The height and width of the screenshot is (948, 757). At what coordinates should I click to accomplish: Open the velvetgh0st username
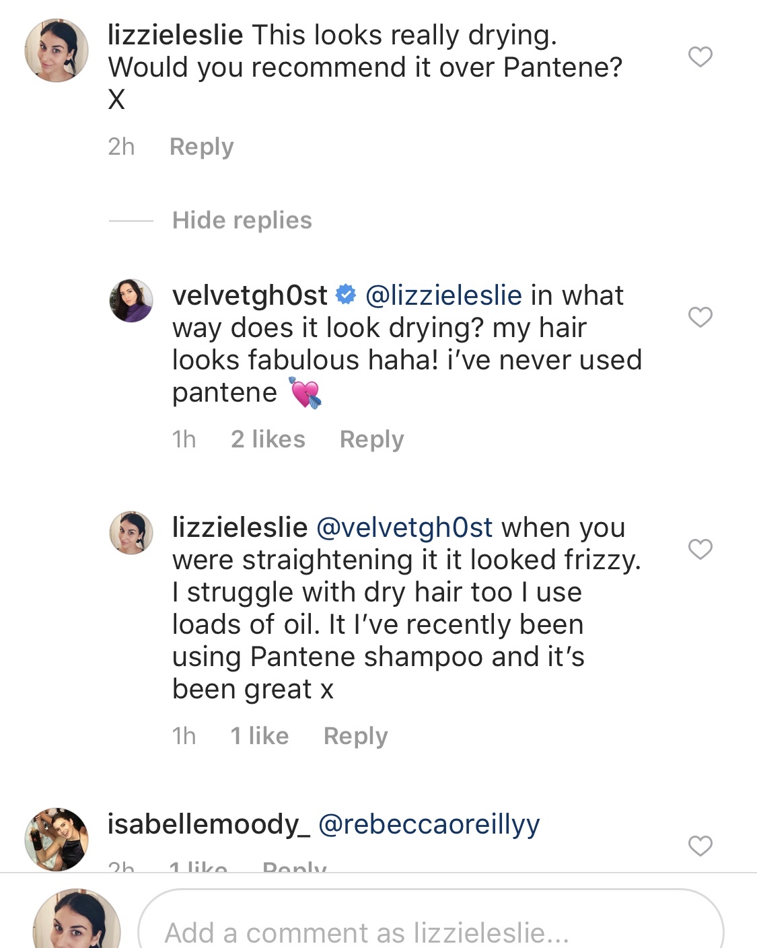pos(250,295)
